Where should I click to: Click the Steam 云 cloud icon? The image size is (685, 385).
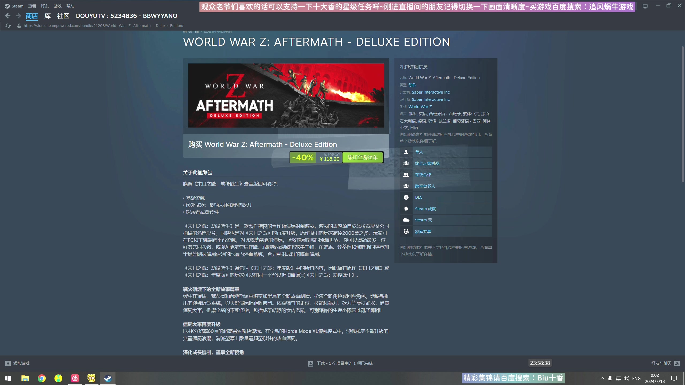(406, 220)
